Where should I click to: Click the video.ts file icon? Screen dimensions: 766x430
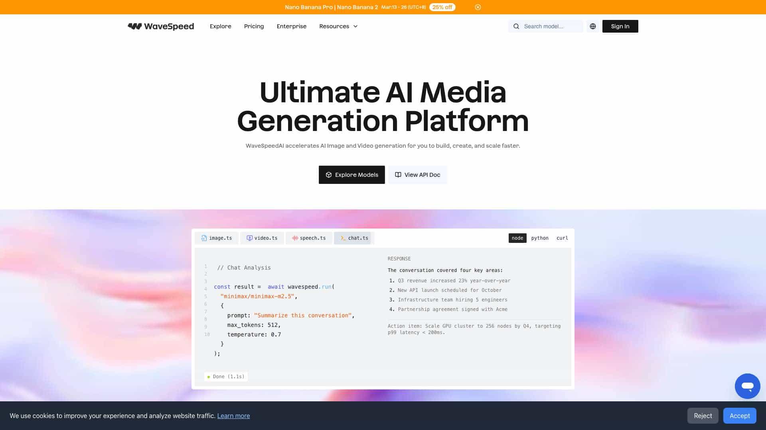[x=249, y=238]
